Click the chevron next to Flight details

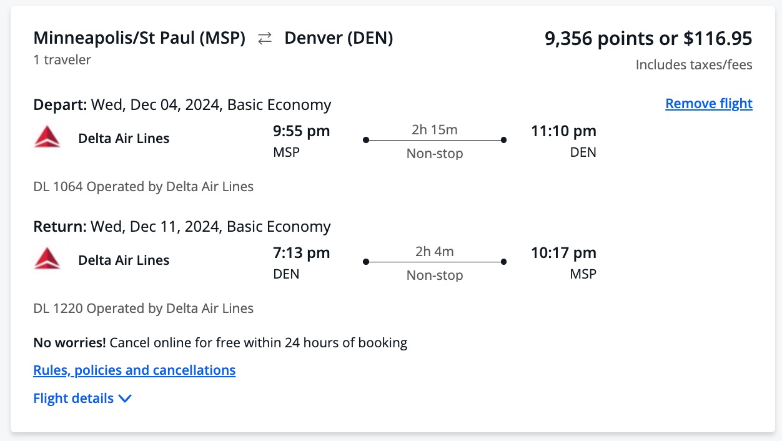(x=125, y=398)
